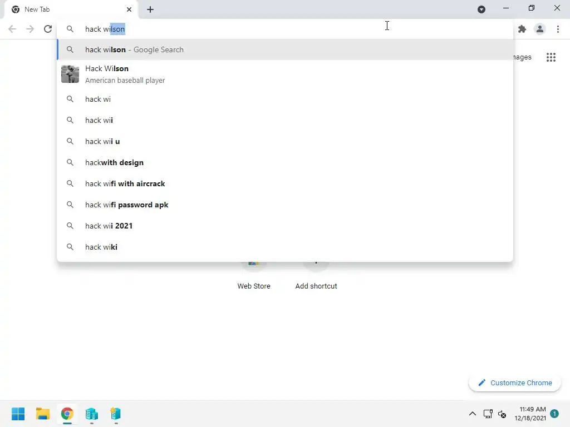Select the 'hack wiki' suggestion
The width and height of the screenshot is (570, 427).
coord(285,247)
